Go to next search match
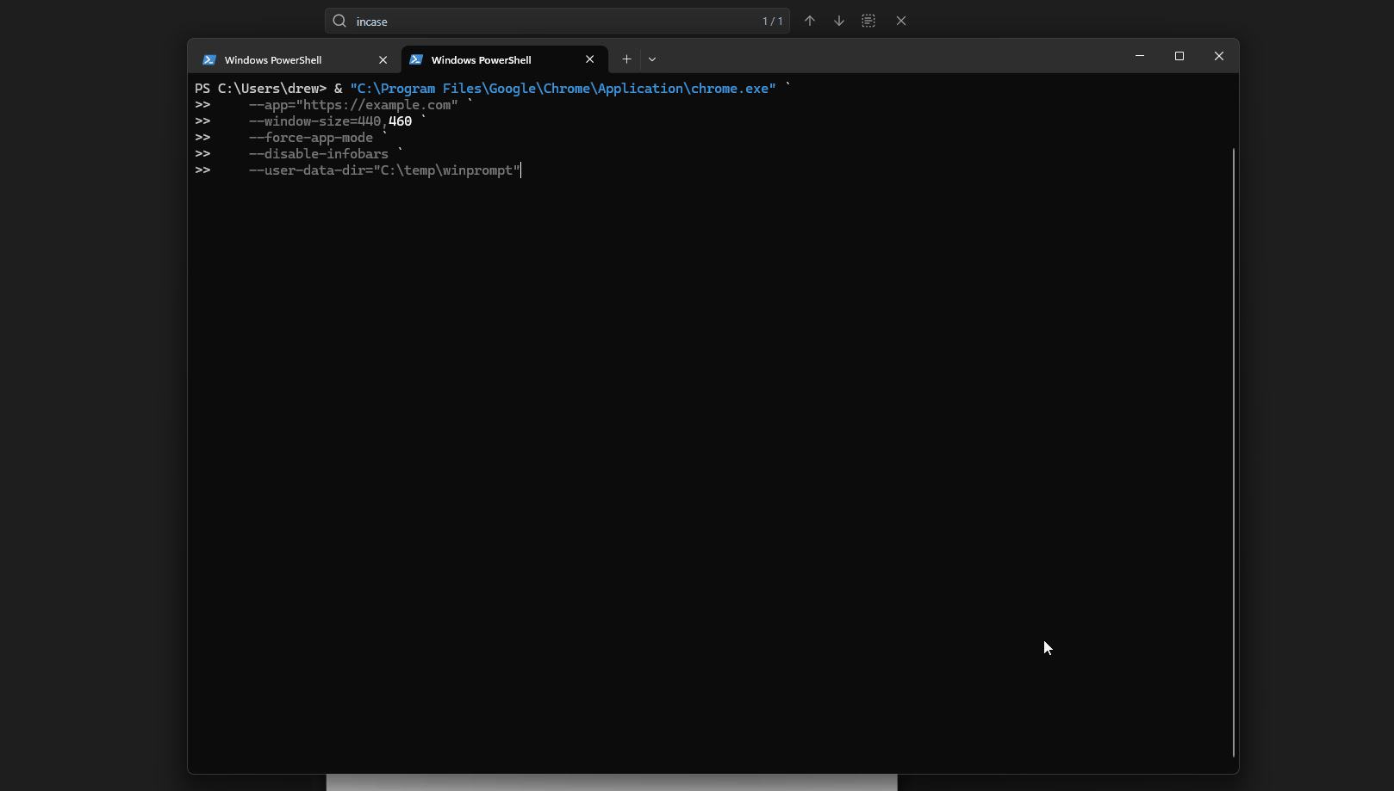1394x791 pixels. click(x=839, y=21)
